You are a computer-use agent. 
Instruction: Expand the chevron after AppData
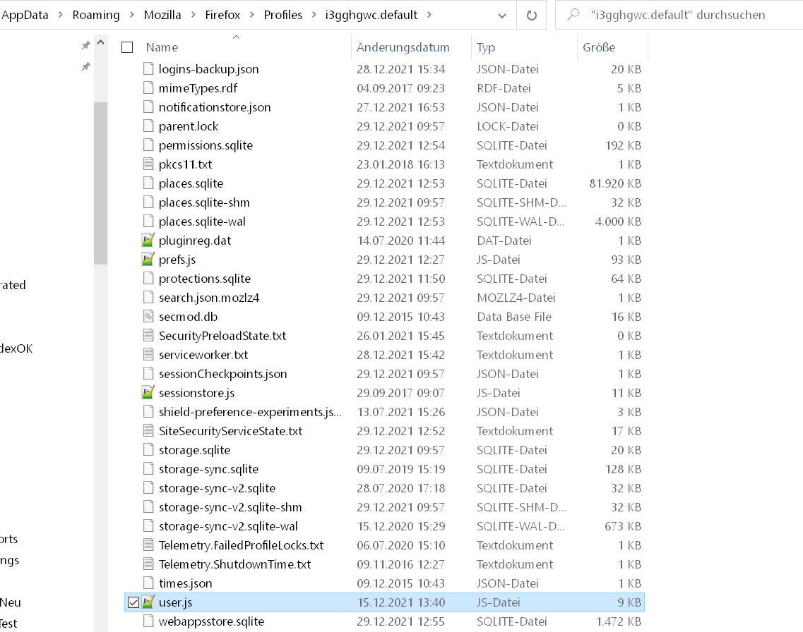61,15
